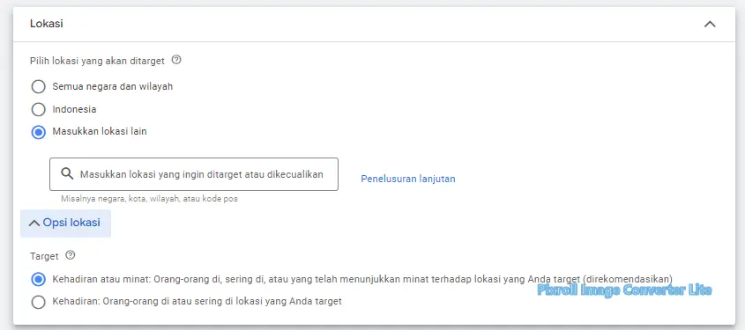Image resolution: width=745 pixels, height=330 pixels.
Task: Select Kehadiran only target option
Action: click(39, 302)
